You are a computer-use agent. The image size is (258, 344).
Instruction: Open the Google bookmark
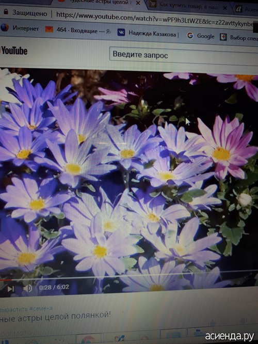pyautogui.click(x=201, y=36)
